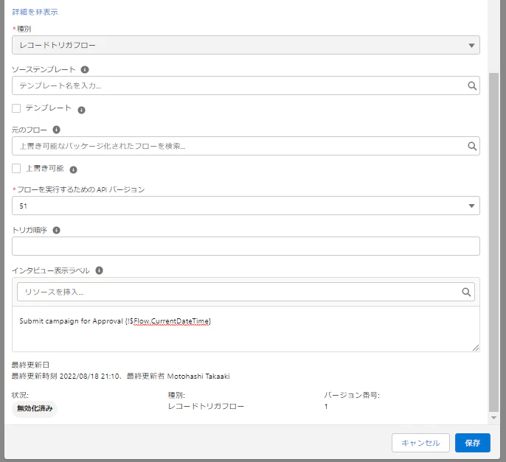
Task: Click the キャンセル button
Action: [420, 443]
